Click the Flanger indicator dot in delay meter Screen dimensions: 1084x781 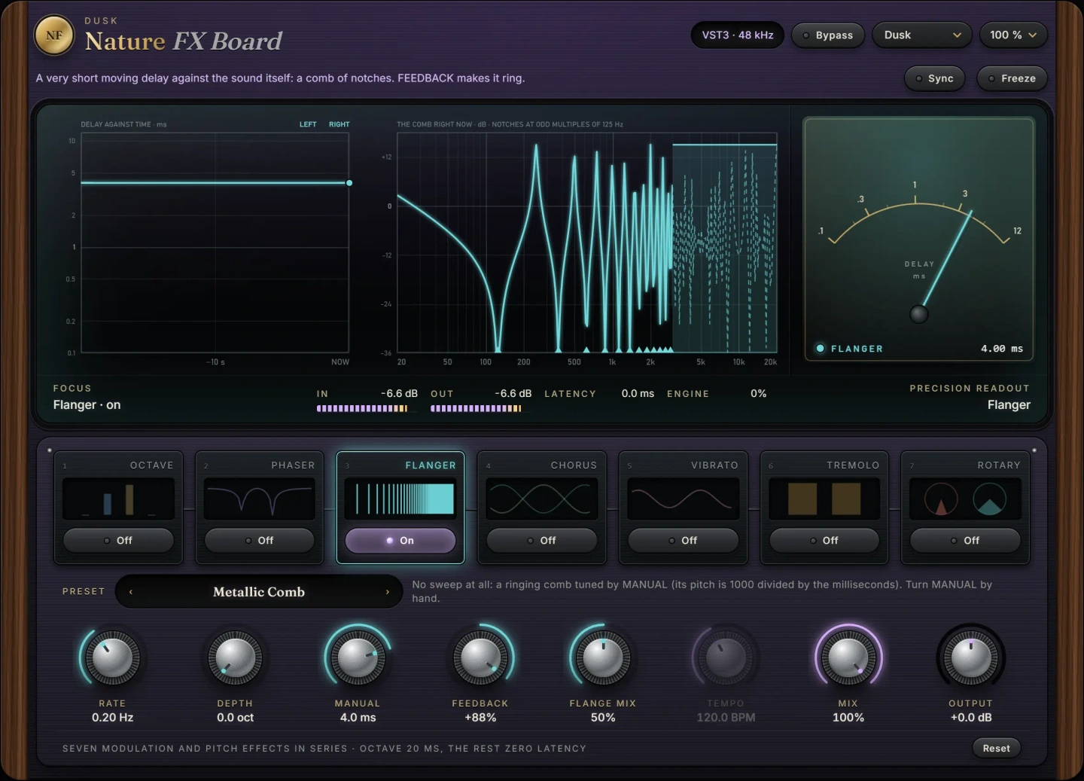point(820,349)
